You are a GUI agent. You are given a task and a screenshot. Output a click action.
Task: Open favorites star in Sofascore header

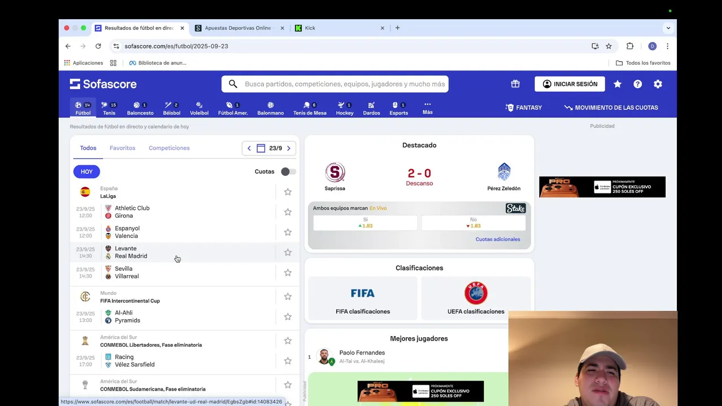coord(618,84)
